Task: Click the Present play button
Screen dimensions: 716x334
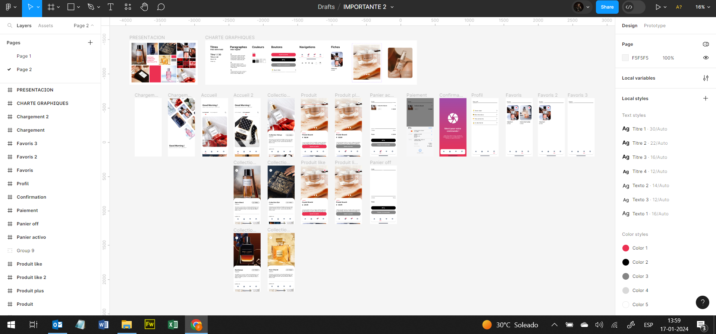Action: (x=658, y=7)
